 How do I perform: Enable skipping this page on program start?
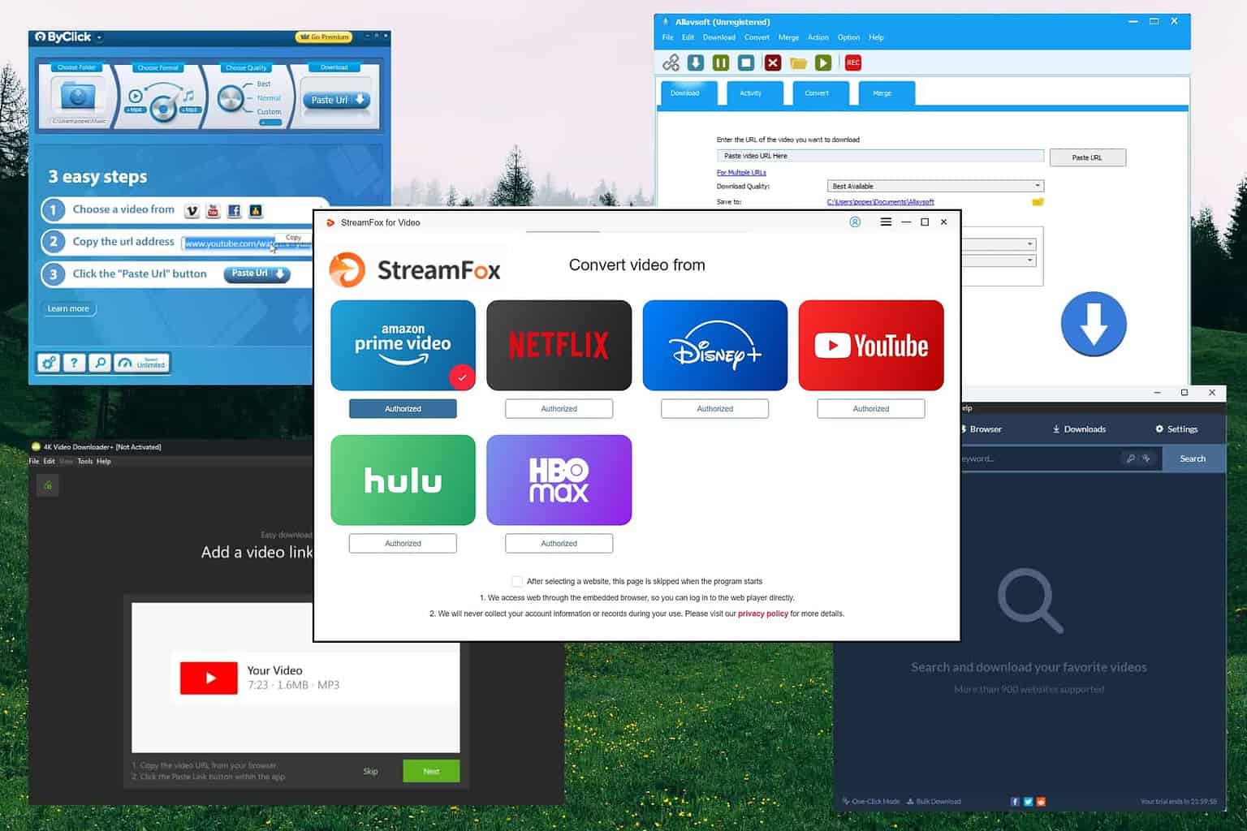(517, 581)
